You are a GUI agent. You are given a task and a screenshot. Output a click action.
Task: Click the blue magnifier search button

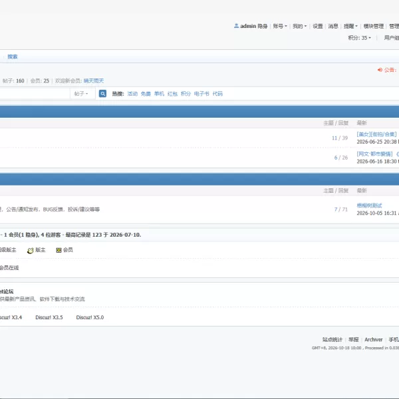102,94
